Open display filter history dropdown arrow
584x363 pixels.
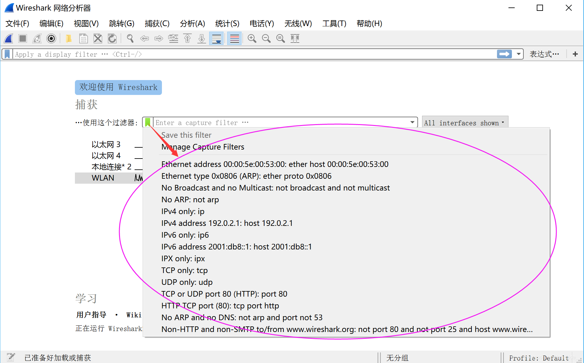coord(518,54)
